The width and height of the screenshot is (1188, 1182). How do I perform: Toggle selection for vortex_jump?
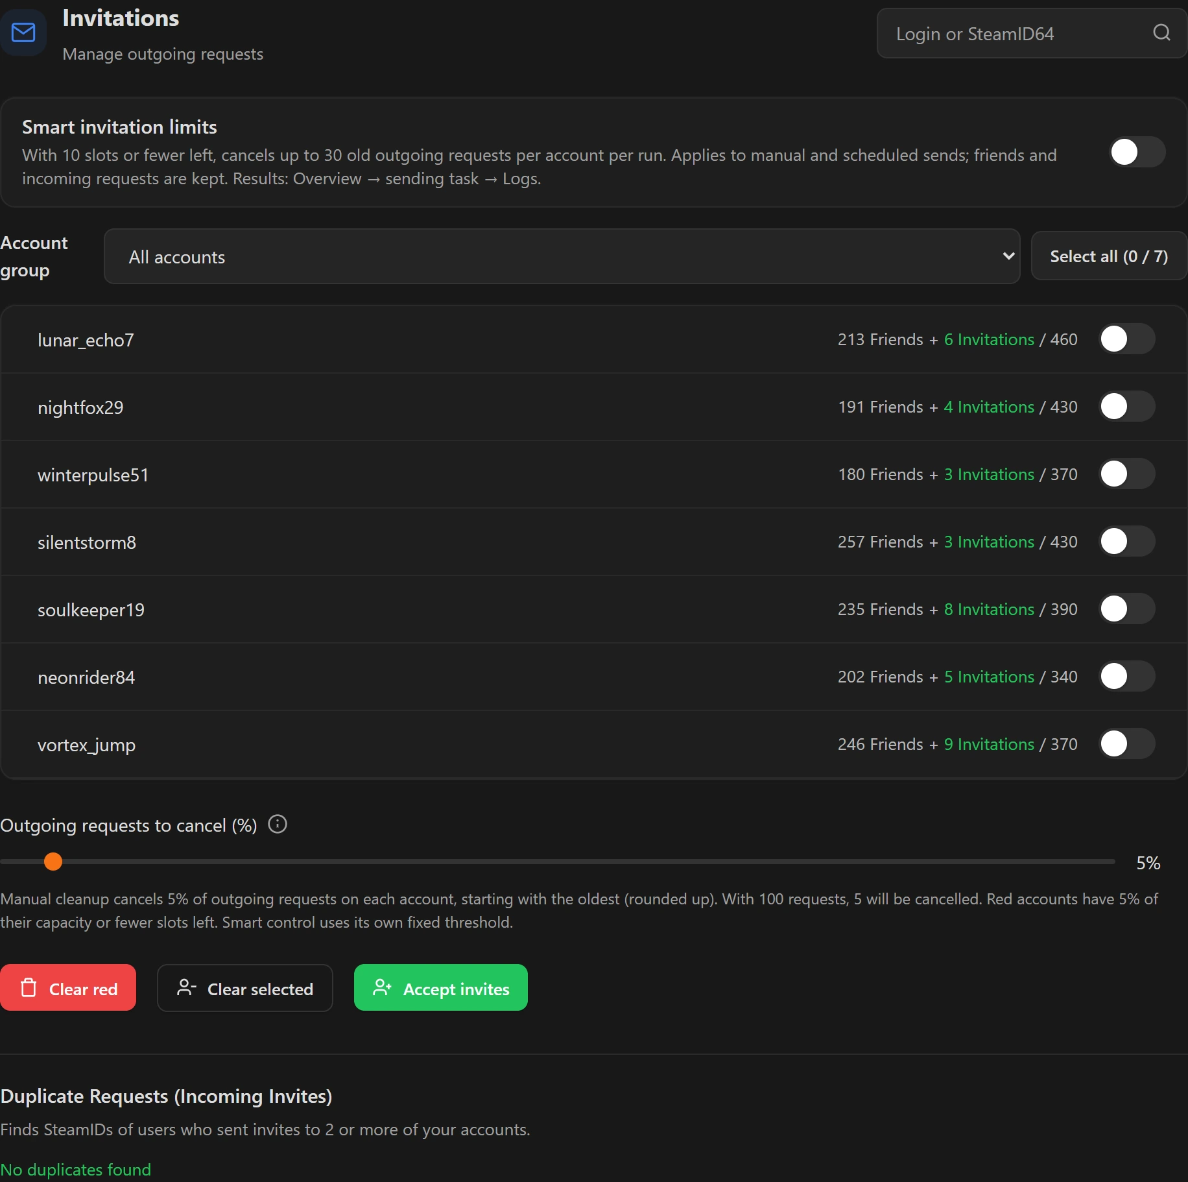(x=1127, y=744)
